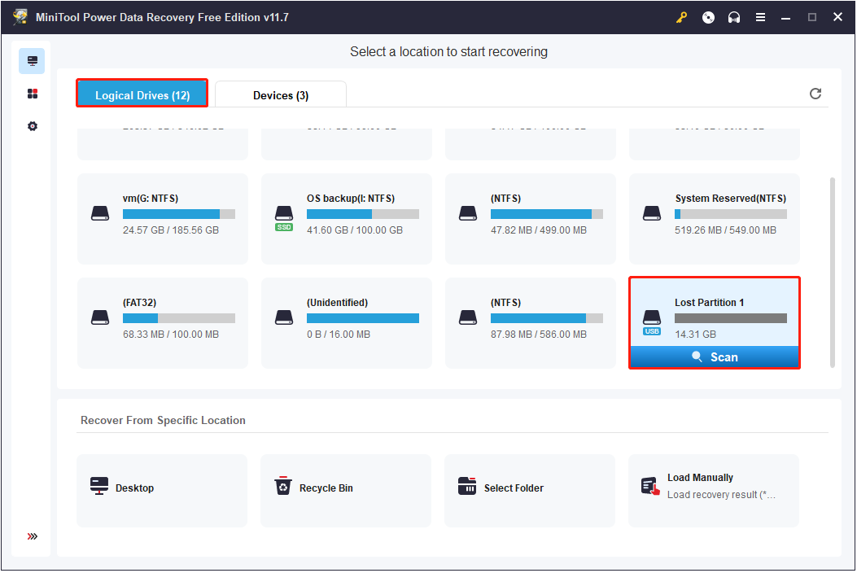Click the System Reserved usage bar

click(731, 214)
